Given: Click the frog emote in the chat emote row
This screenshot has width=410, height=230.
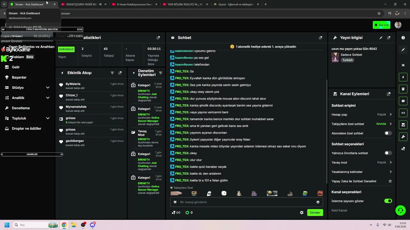Looking at the screenshot, I should click(x=305, y=193).
